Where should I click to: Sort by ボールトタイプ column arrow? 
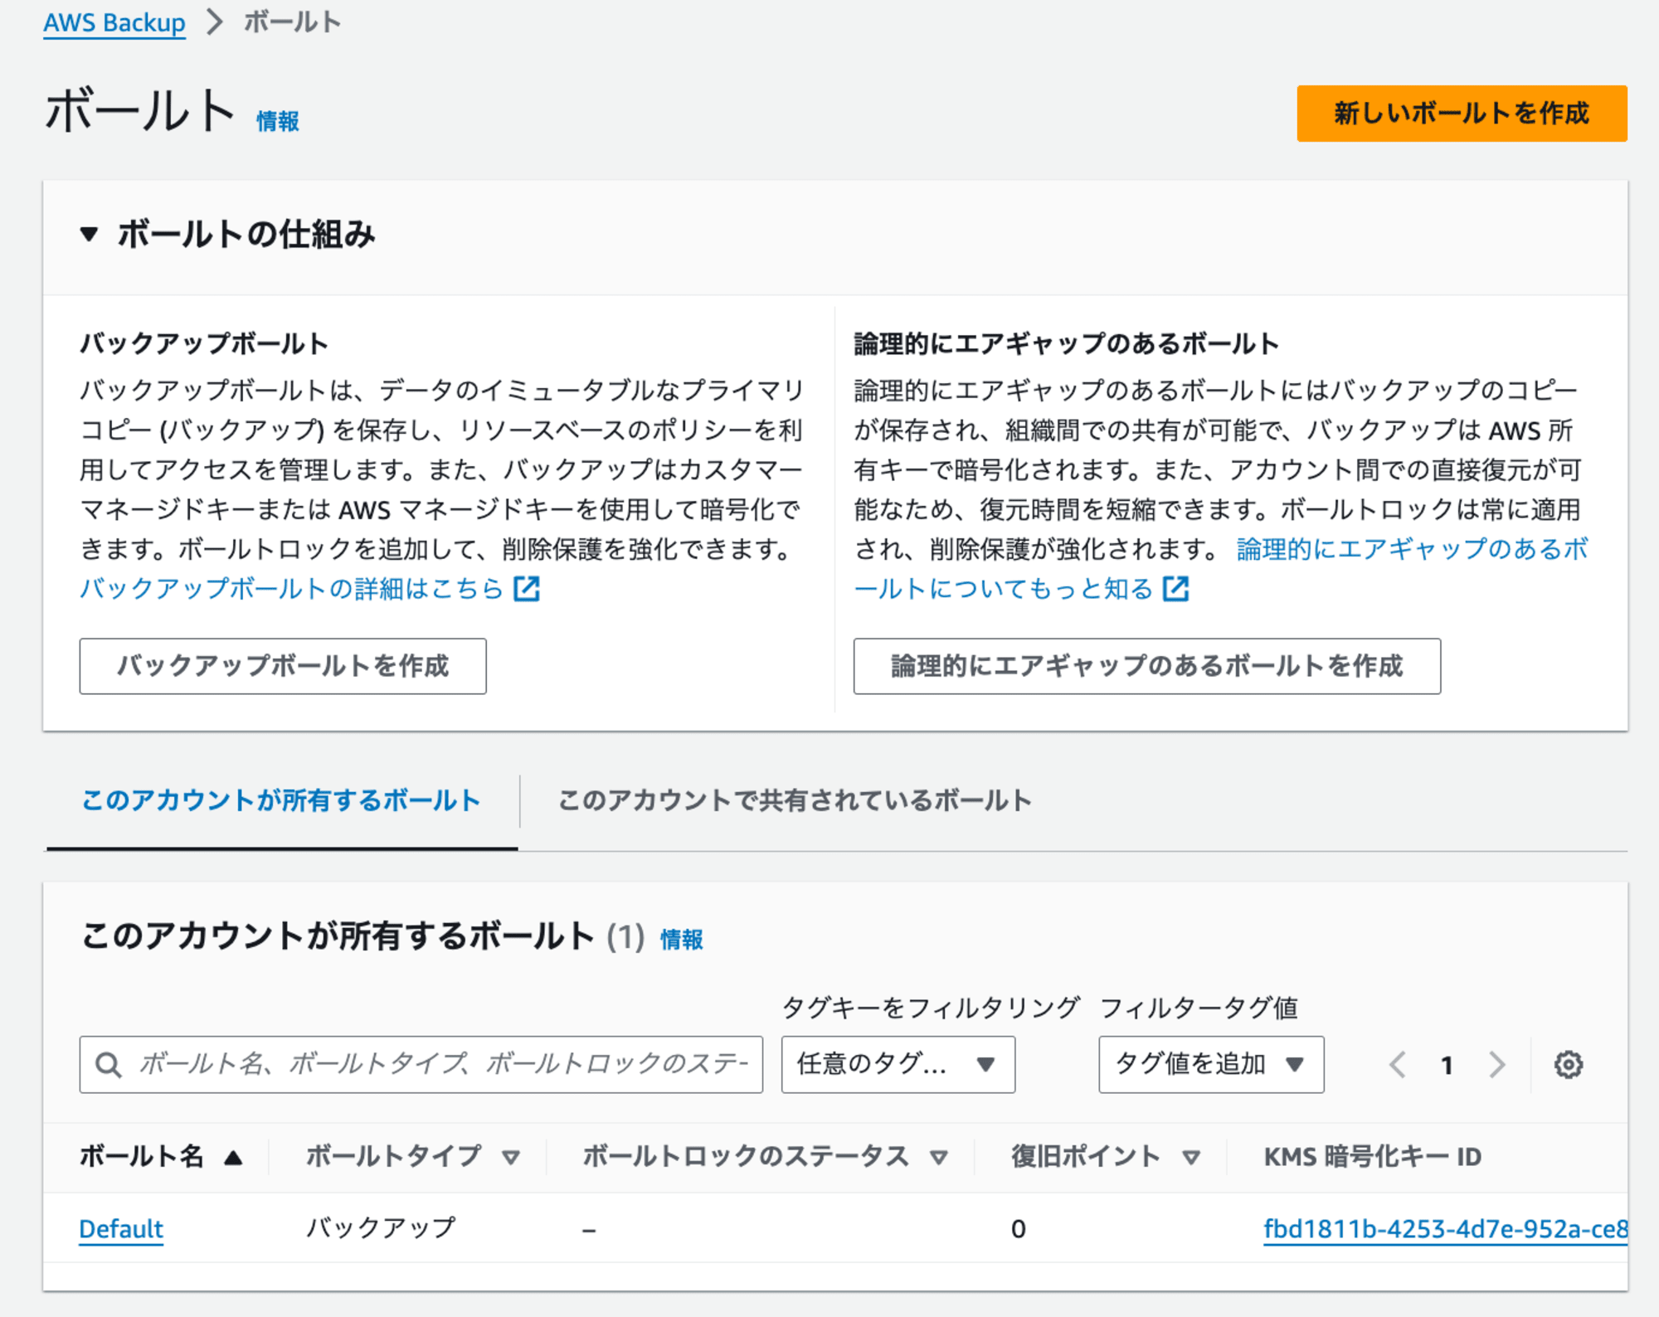point(511,1158)
